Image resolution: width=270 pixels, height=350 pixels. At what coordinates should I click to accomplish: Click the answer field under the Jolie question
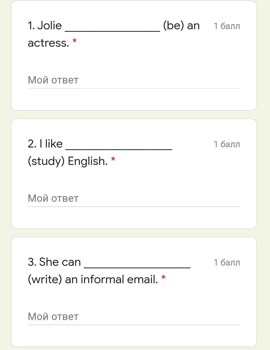[x=134, y=80]
